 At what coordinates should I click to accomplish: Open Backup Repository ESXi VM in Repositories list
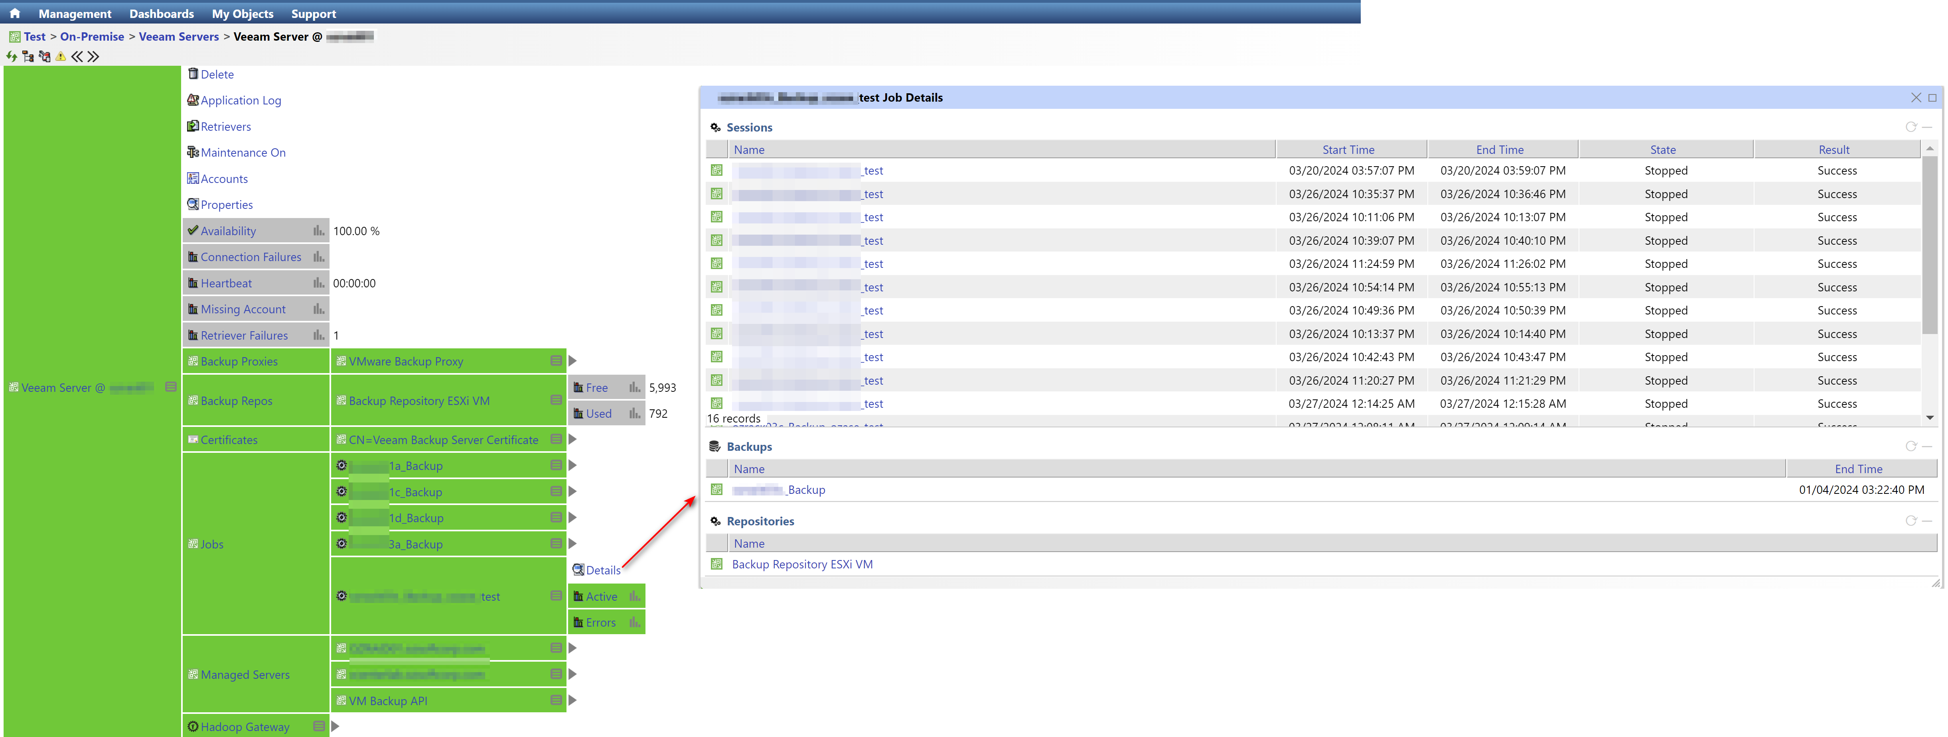pyautogui.click(x=801, y=564)
